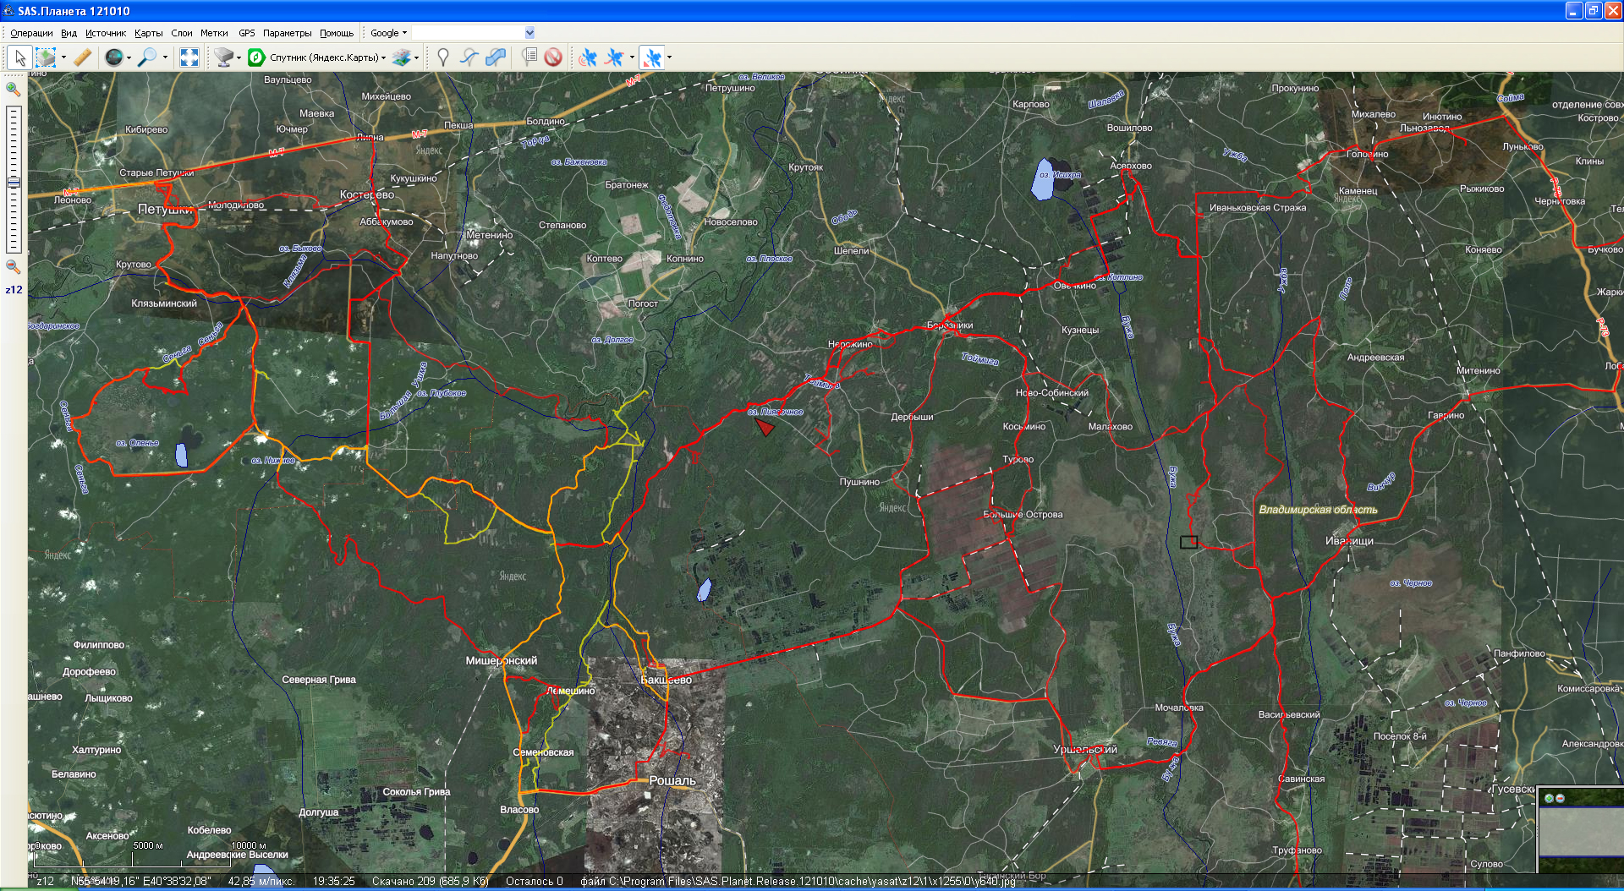1624x891 pixels.
Task: Activate the ruler distance measurement tool
Action: 82,57
